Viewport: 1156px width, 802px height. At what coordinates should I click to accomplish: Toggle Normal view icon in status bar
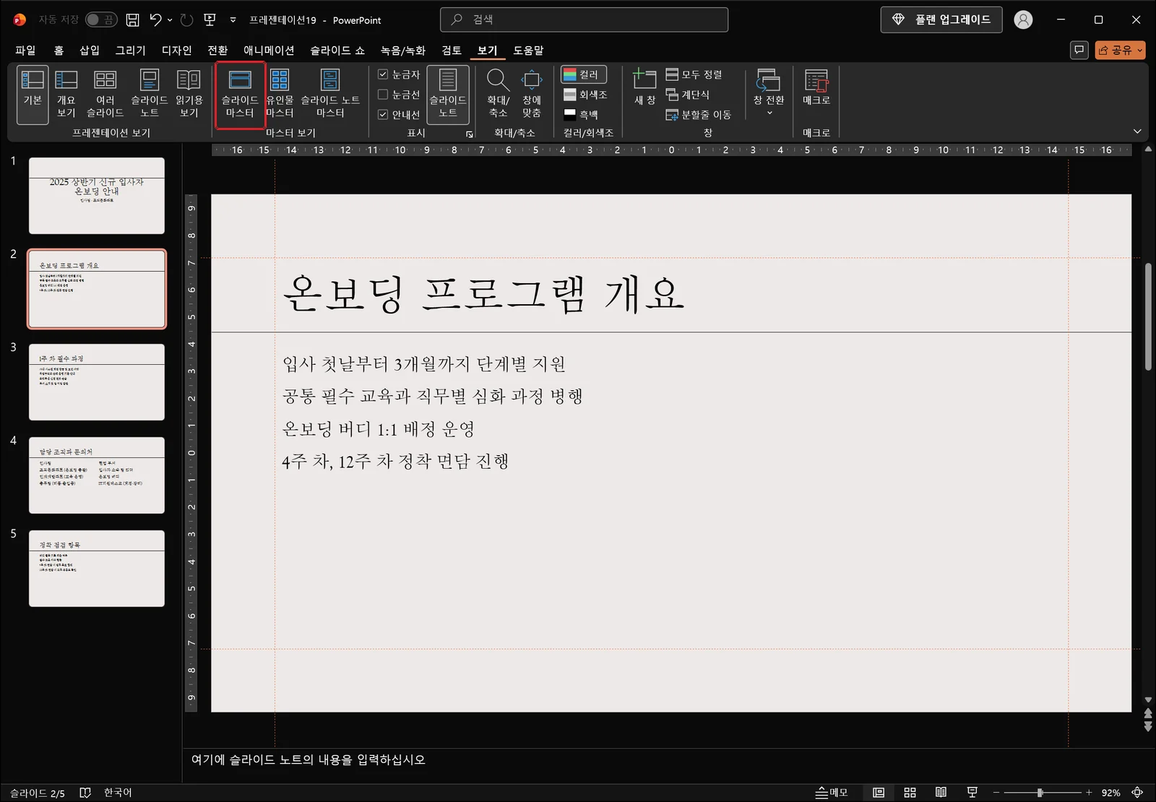(879, 793)
